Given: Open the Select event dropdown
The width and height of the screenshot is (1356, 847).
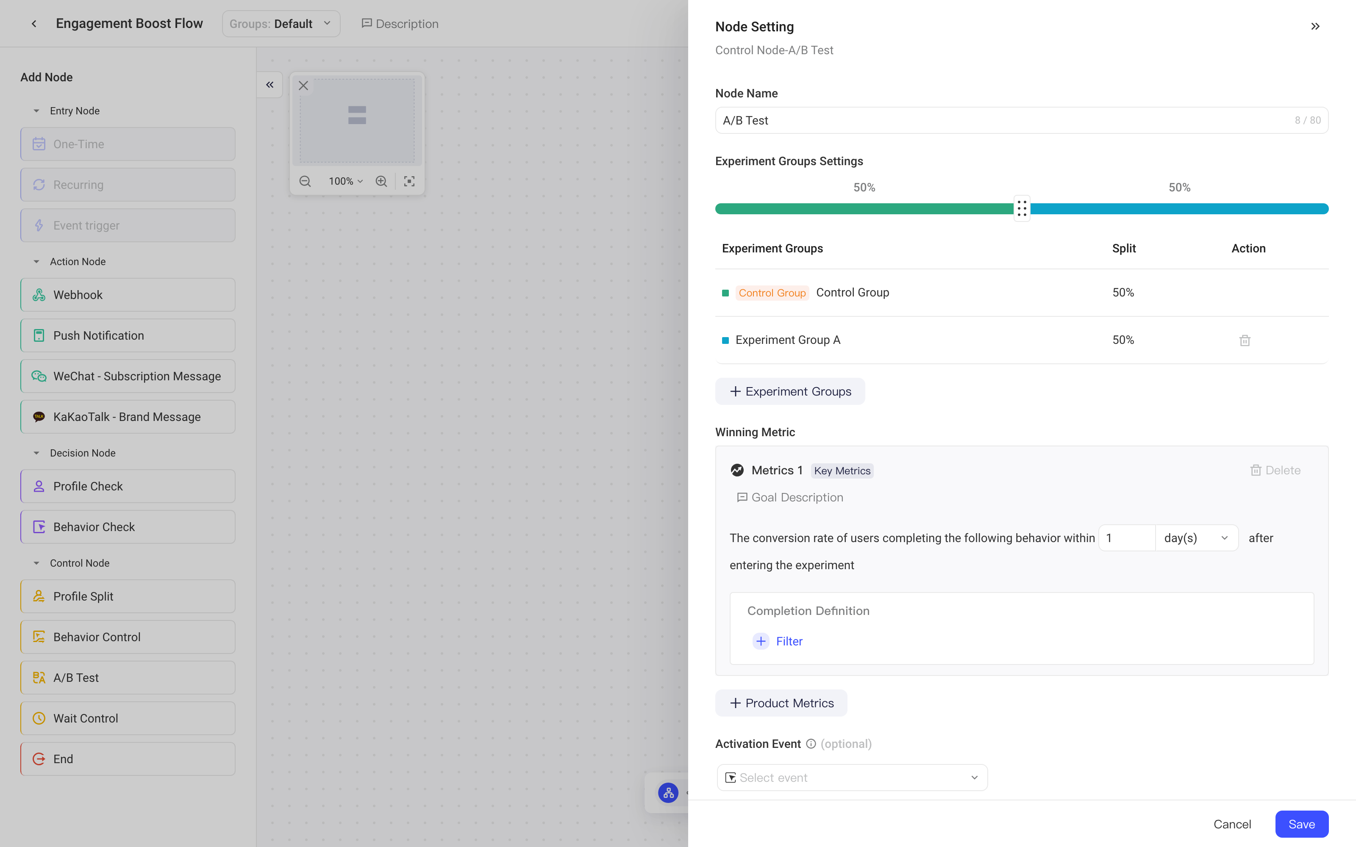Looking at the screenshot, I should 852,778.
